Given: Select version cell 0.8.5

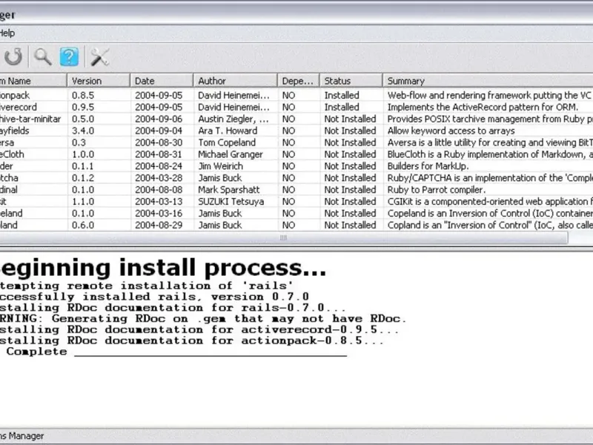Looking at the screenshot, I should pos(83,96).
